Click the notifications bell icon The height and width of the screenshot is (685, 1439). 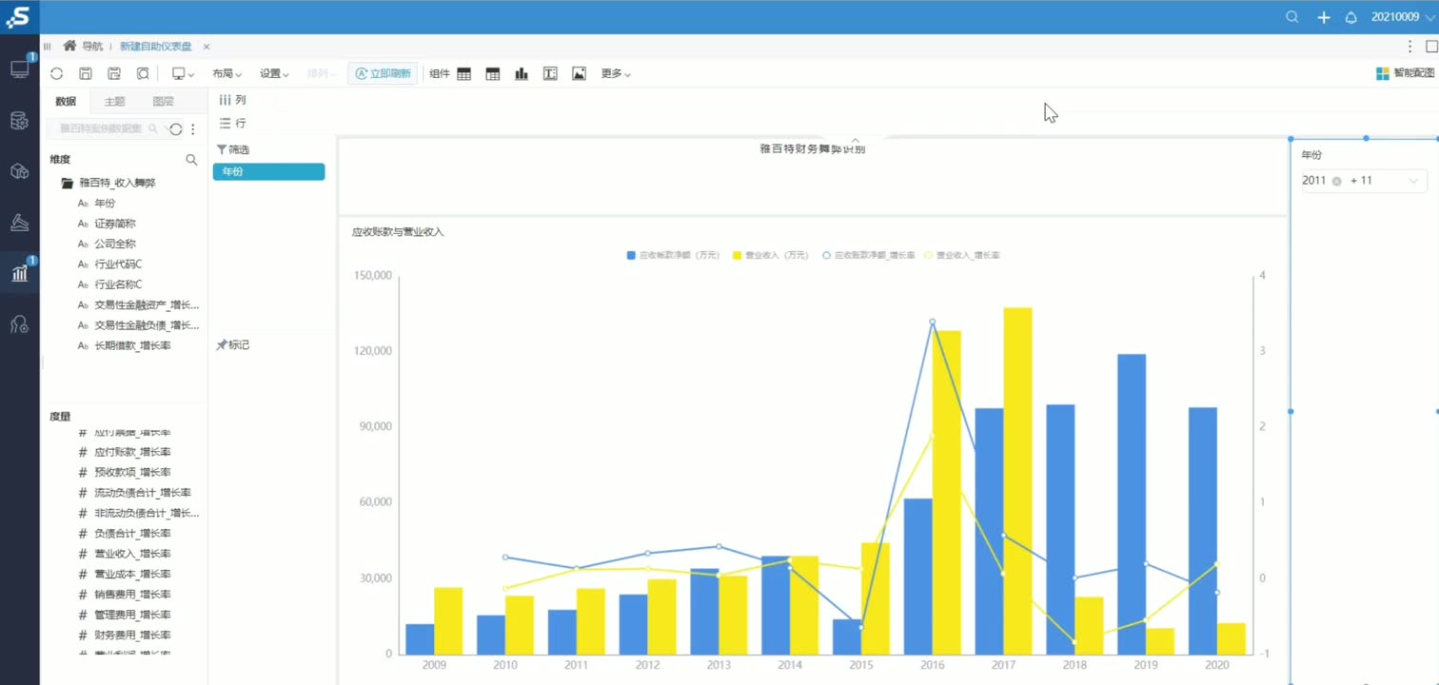point(1350,16)
